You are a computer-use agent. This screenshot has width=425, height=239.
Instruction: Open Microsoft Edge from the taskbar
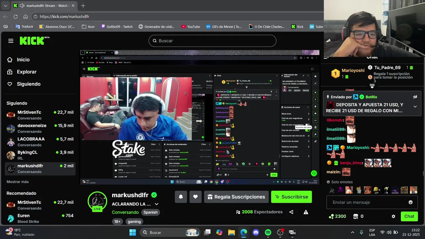pyautogui.click(x=244, y=232)
